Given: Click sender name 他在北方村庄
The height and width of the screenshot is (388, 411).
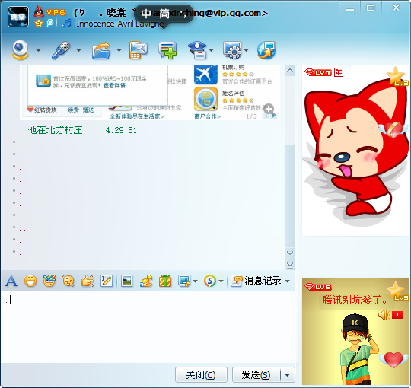Looking at the screenshot, I should (56, 130).
